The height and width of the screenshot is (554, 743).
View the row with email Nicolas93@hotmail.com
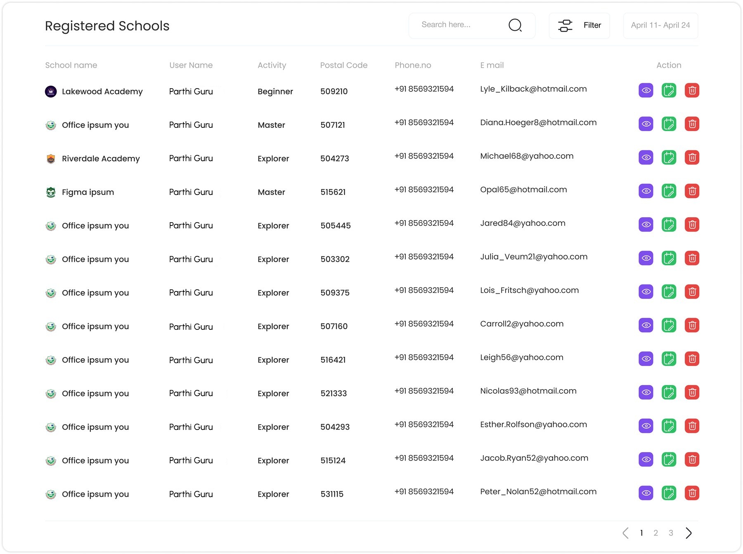646,392
